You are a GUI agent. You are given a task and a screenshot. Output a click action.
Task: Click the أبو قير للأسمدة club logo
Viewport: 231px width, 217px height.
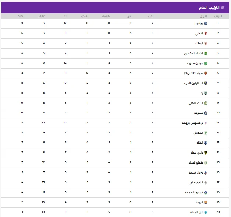[x=206, y=193]
